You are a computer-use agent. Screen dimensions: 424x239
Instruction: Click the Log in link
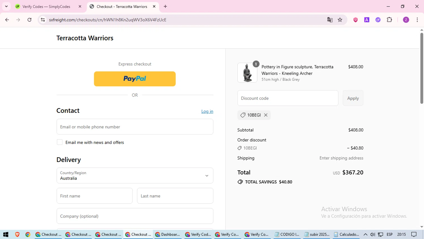[207, 111]
